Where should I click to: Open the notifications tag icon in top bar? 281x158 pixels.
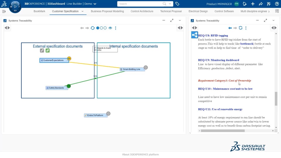(245, 4)
